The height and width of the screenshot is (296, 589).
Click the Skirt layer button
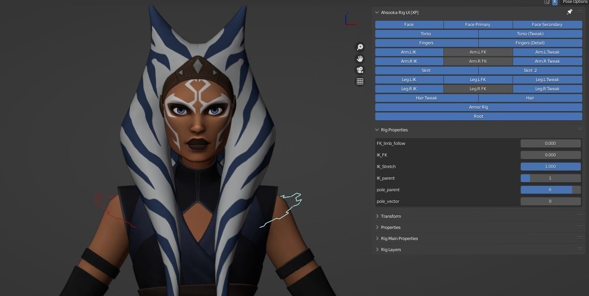coord(427,70)
